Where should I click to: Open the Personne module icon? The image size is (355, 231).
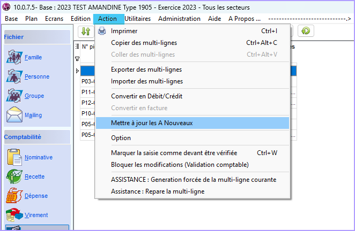(14, 77)
